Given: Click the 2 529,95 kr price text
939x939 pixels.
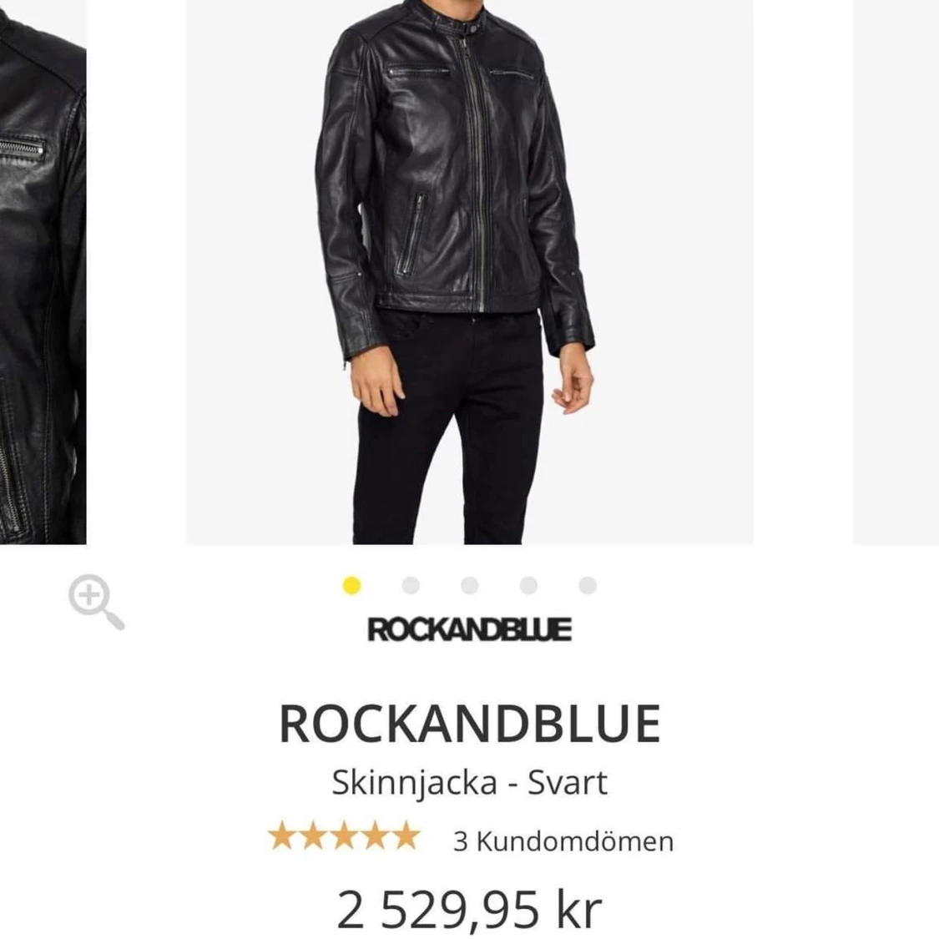Looking at the screenshot, I should (x=470, y=908).
